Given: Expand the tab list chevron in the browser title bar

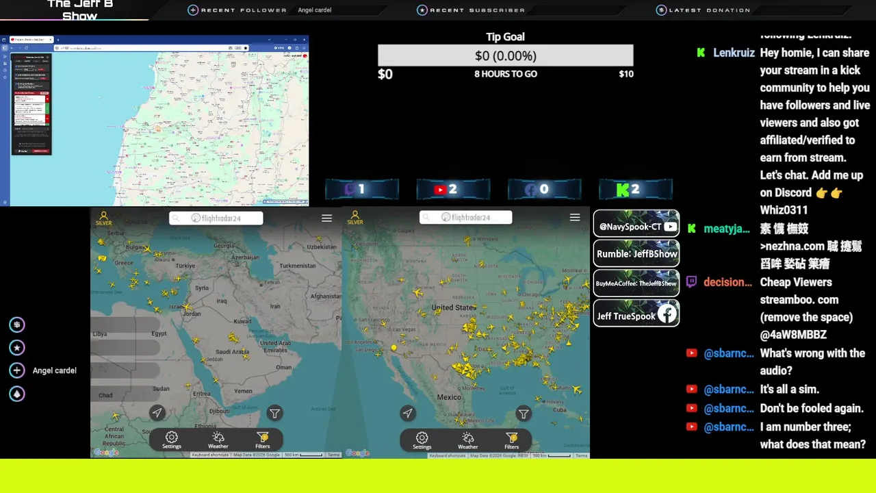Looking at the screenshot, I should click(x=269, y=40).
